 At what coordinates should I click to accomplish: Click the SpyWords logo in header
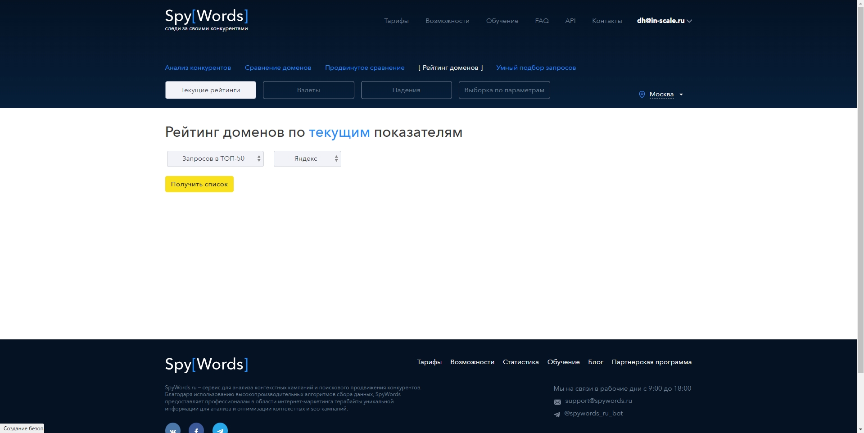(x=206, y=20)
